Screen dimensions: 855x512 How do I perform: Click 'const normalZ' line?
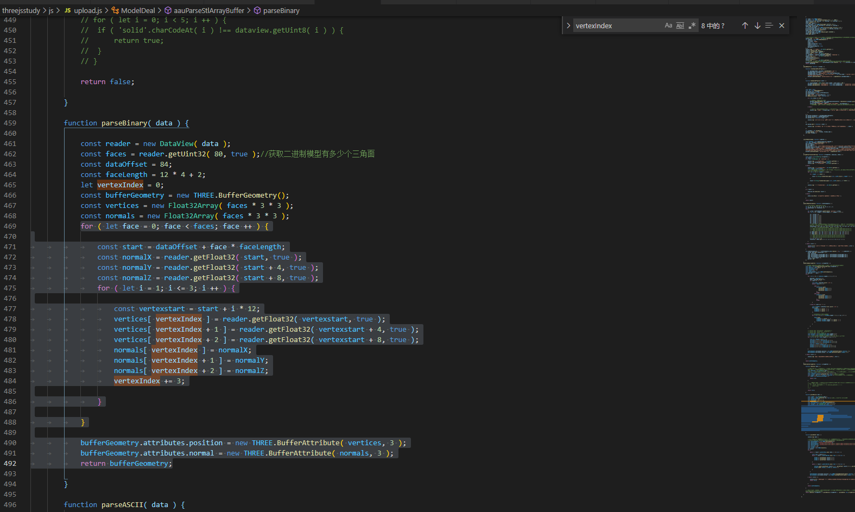208,277
